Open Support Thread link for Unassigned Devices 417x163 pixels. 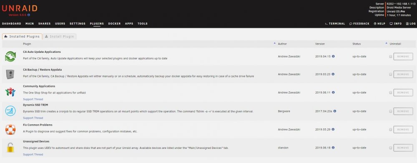click(33, 154)
